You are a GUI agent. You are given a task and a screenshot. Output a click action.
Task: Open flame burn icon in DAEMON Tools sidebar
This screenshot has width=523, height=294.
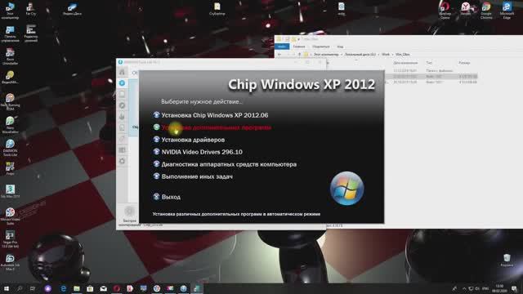pos(122,116)
